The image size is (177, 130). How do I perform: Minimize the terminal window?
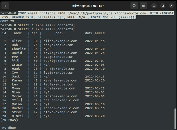[154, 6]
